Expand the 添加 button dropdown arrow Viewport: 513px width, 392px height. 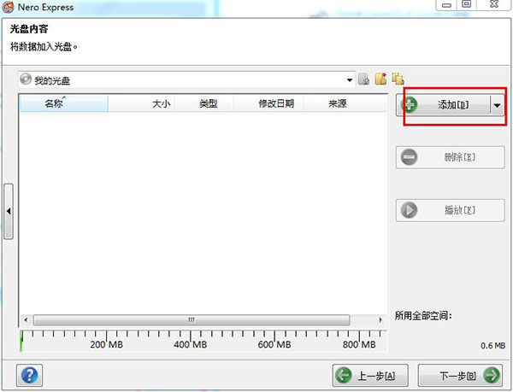[497, 105]
